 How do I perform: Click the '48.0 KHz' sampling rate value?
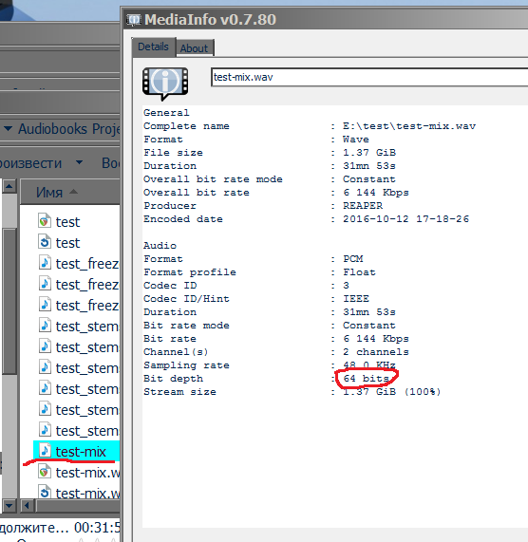click(369, 365)
